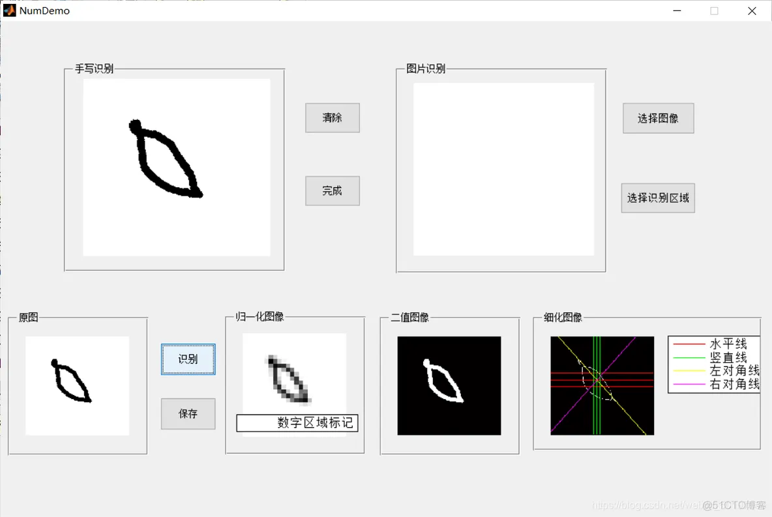Click the NumDemo window title text

pyautogui.click(x=44, y=11)
